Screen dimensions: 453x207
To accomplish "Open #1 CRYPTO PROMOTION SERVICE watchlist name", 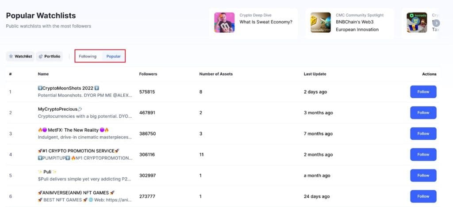I will point(79,151).
